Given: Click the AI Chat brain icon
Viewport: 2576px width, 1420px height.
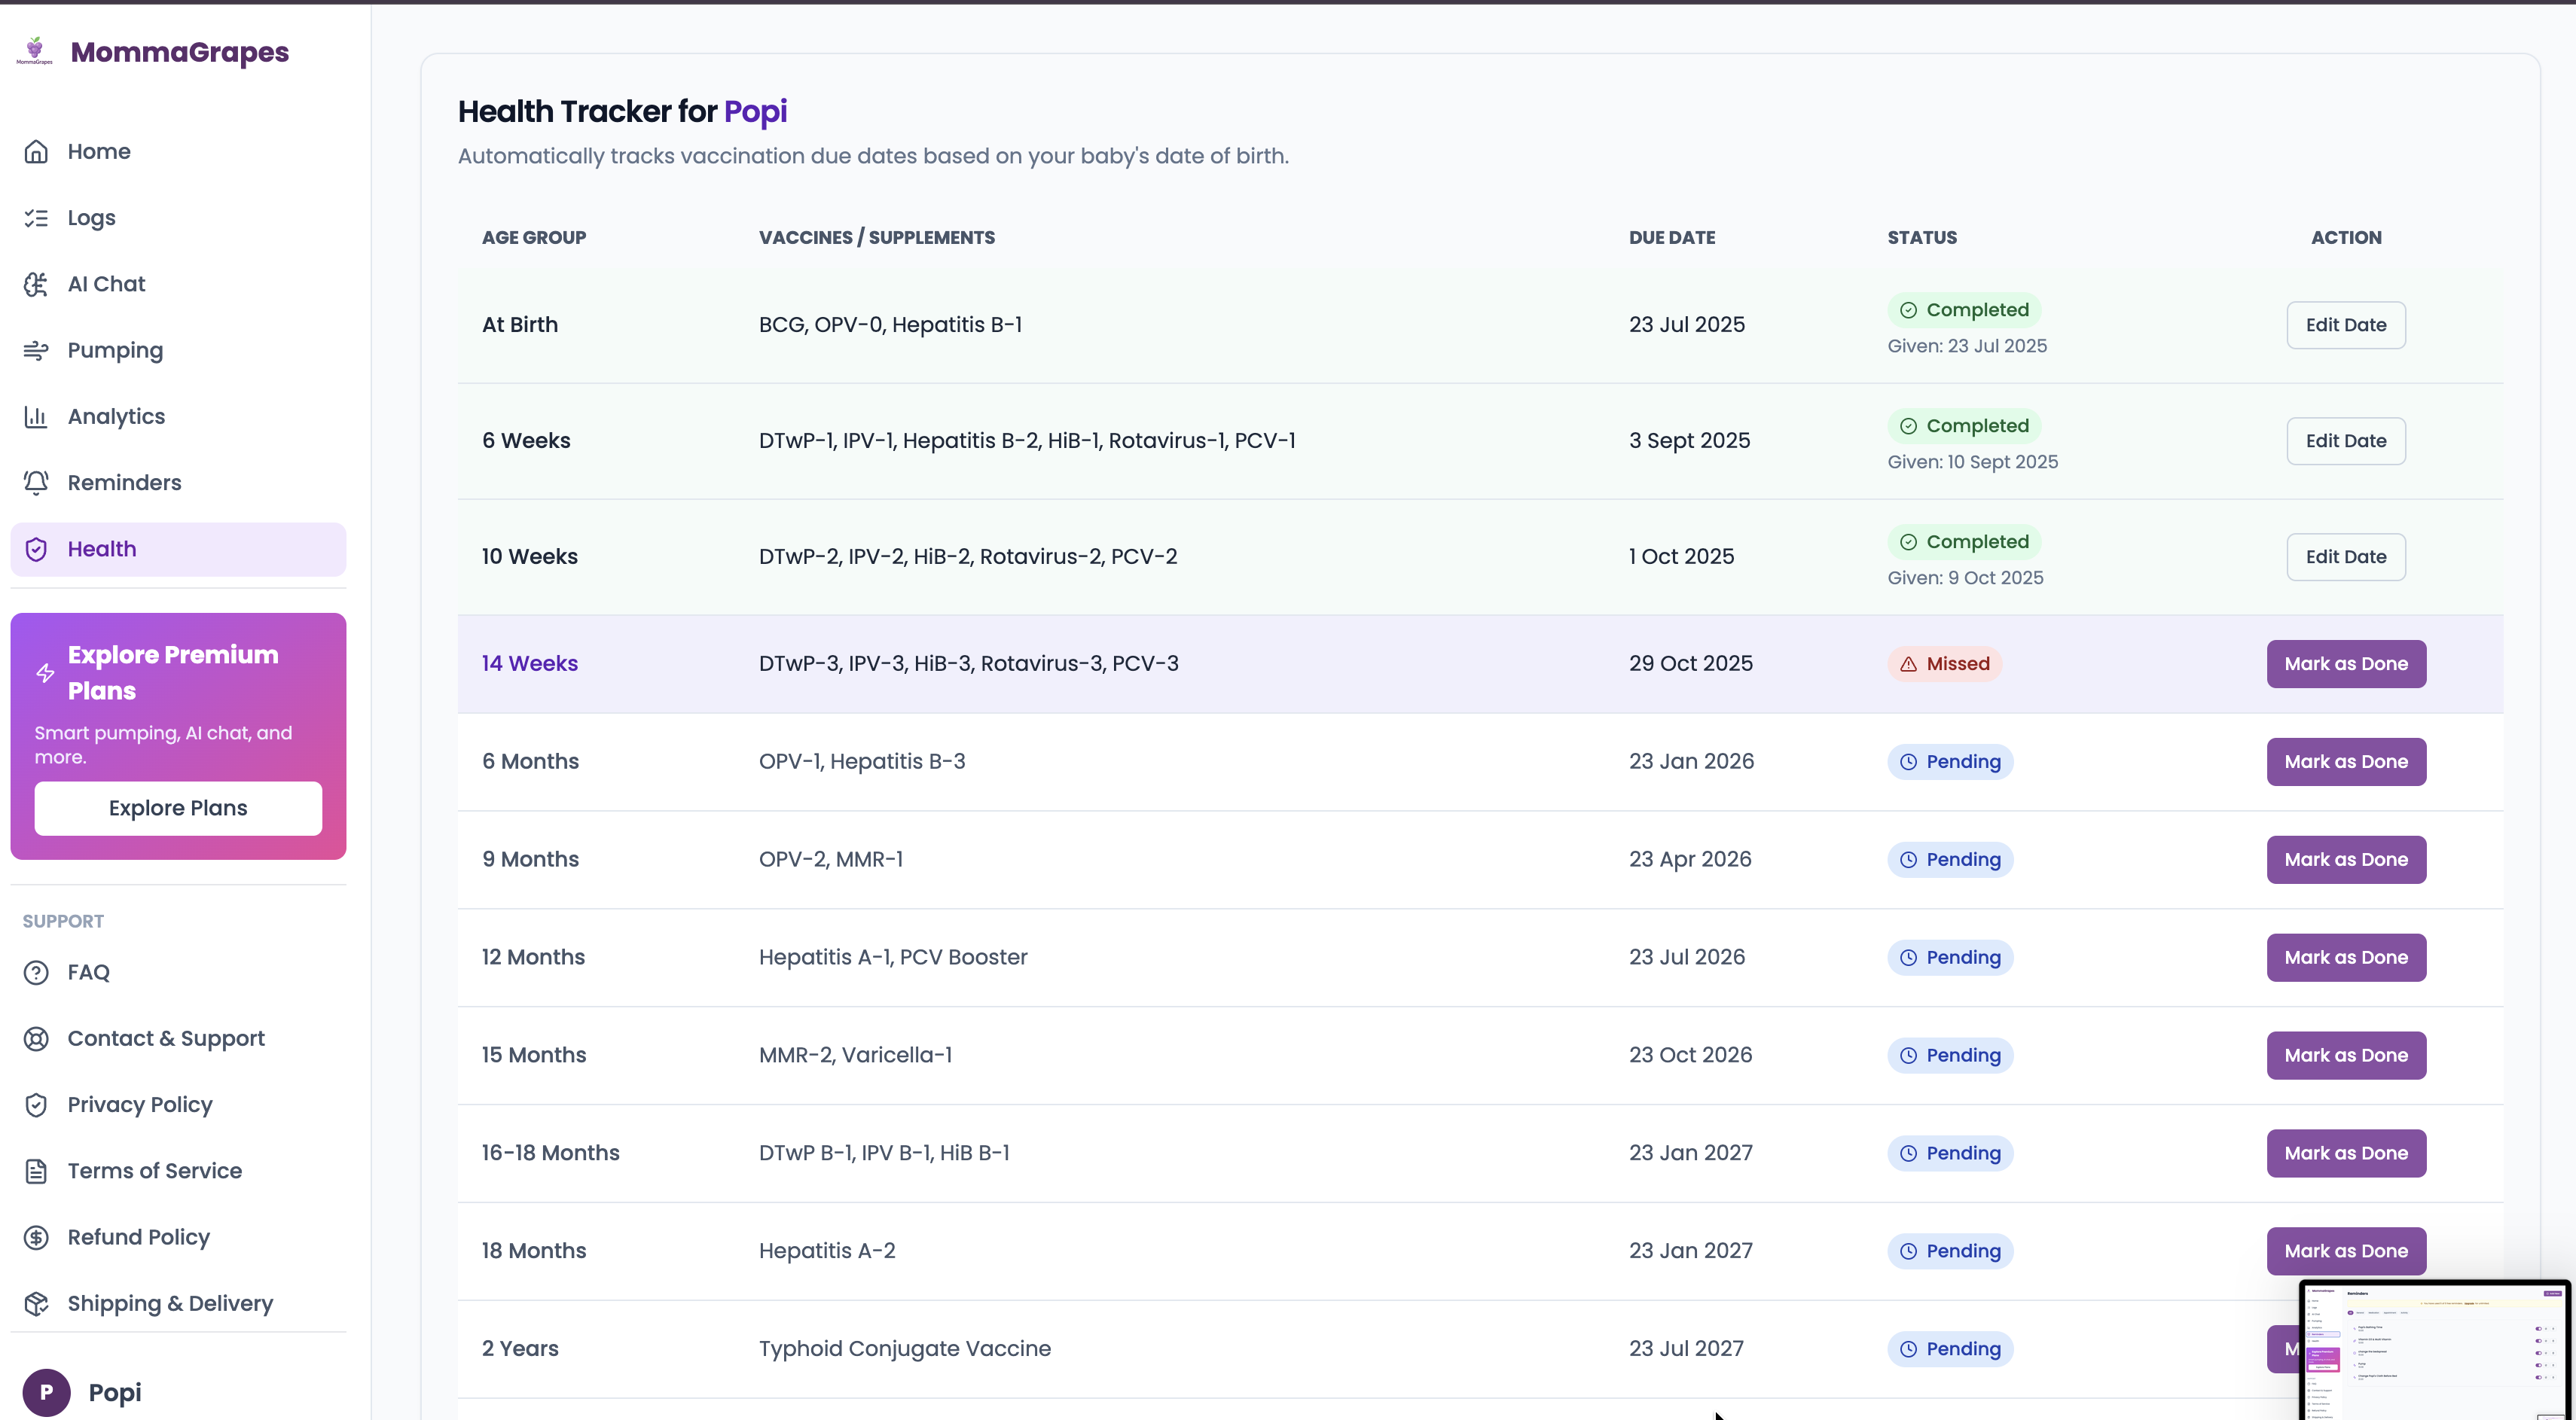Looking at the screenshot, I should click(36, 285).
